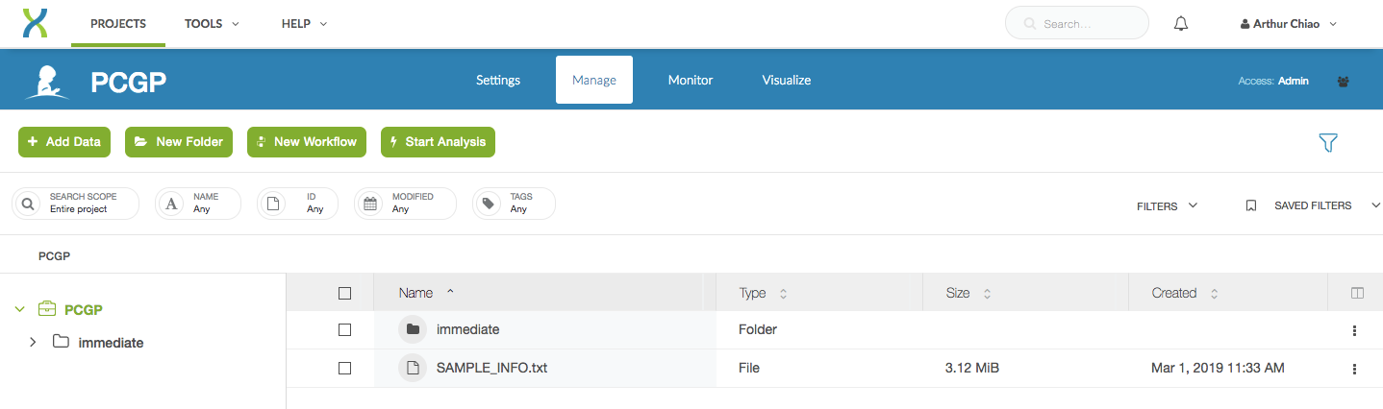Open the immediate folder name in table
This screenshot has height=409, width=1383.
[467, 329]
